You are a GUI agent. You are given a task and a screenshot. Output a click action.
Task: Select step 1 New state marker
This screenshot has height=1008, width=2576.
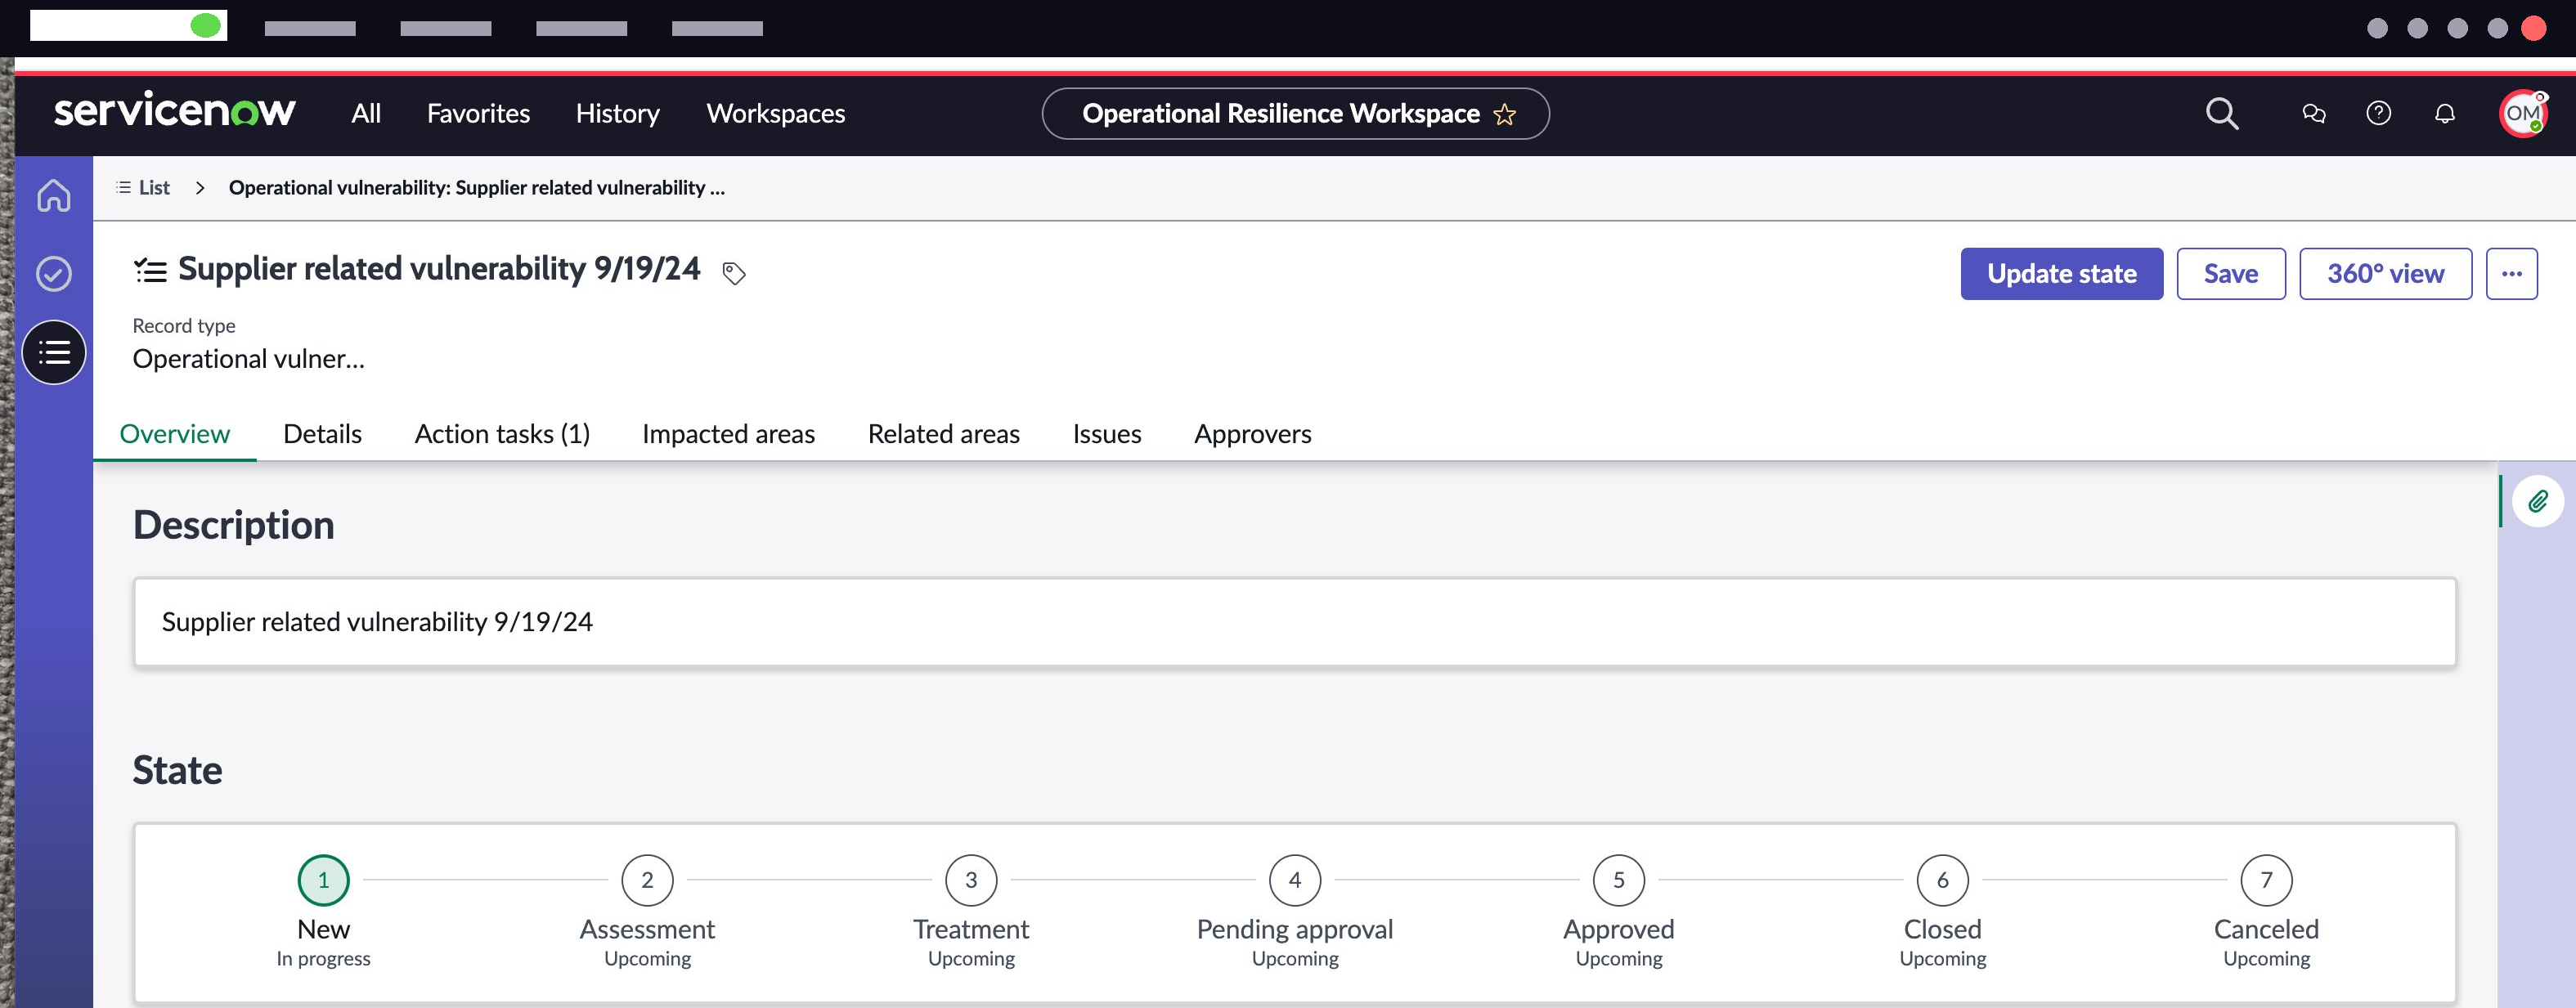coord(324,880)
